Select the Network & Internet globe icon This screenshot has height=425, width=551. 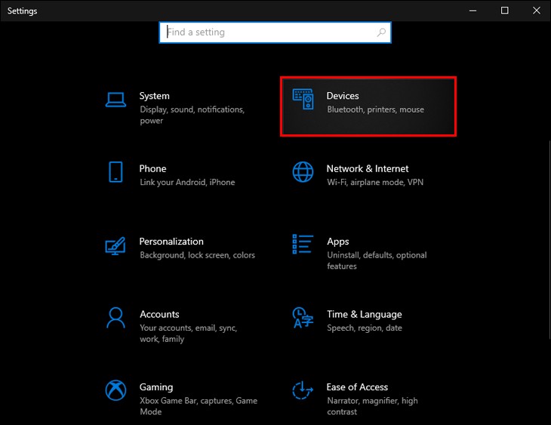tap(303, 172)
